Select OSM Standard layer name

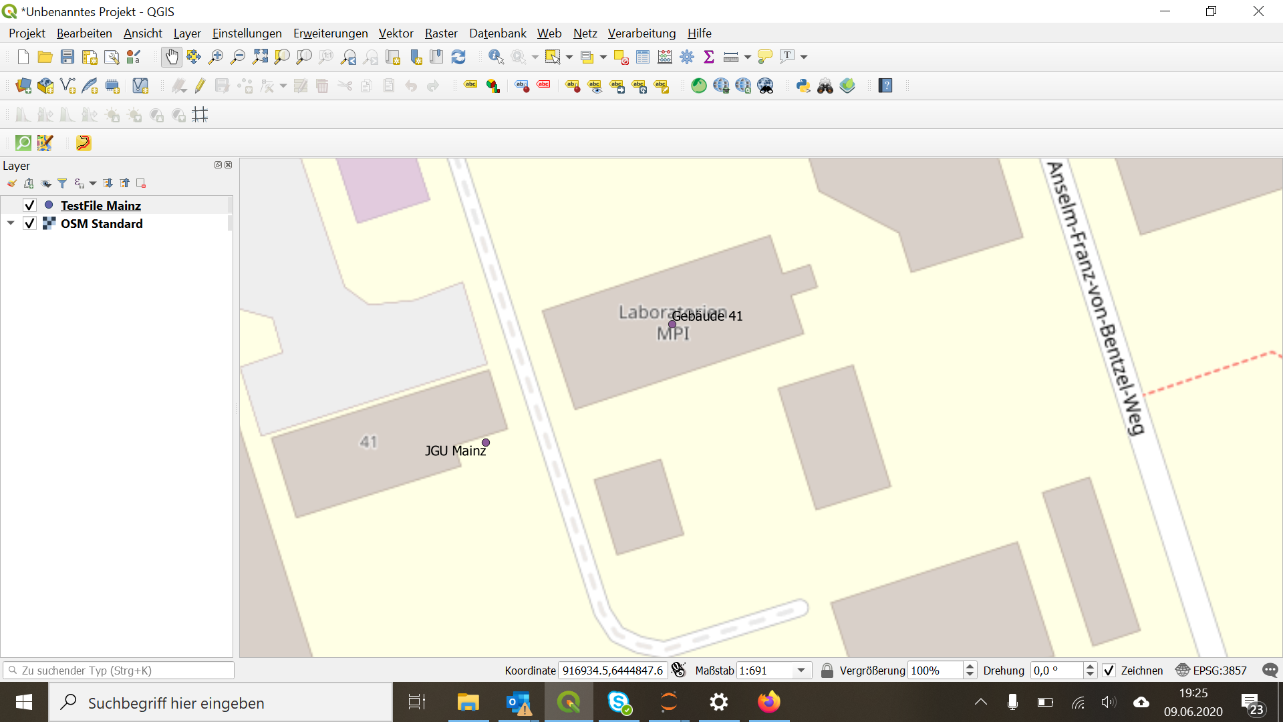102,223
